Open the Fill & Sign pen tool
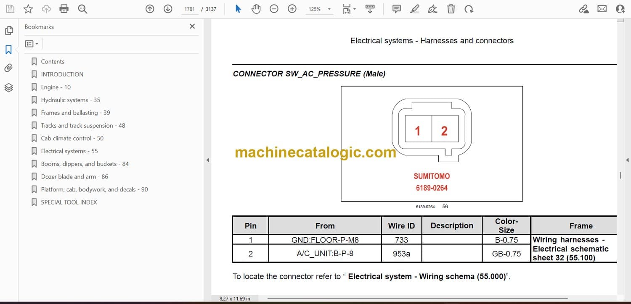The width and height of the screenshot is (631, 304). click(433, 9)
